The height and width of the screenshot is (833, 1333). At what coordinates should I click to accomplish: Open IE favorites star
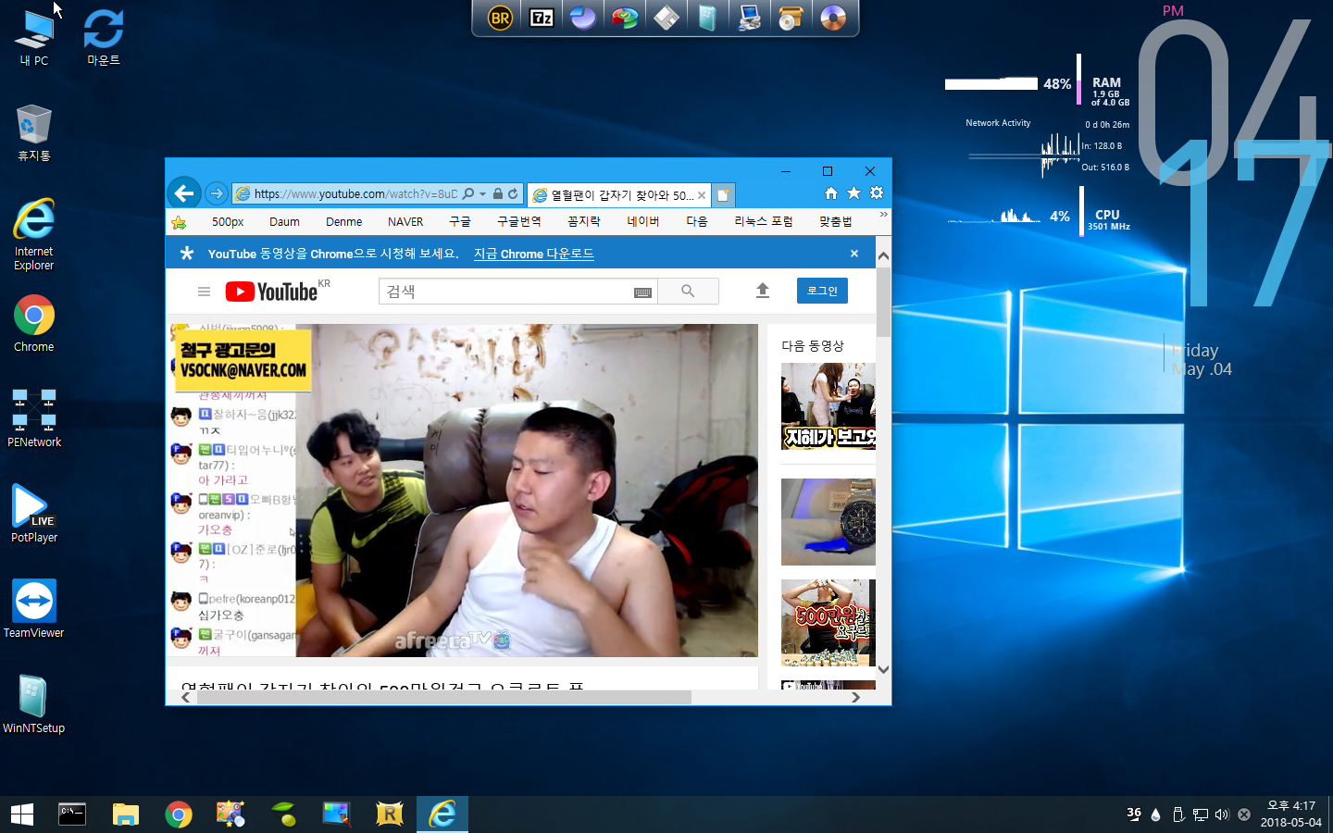click(x=853, y=193)
